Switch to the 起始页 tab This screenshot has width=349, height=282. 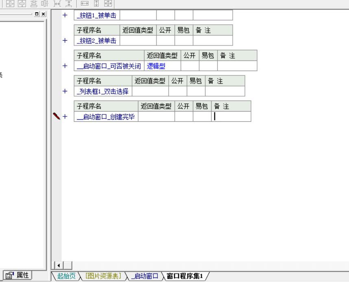click(66, 276)
